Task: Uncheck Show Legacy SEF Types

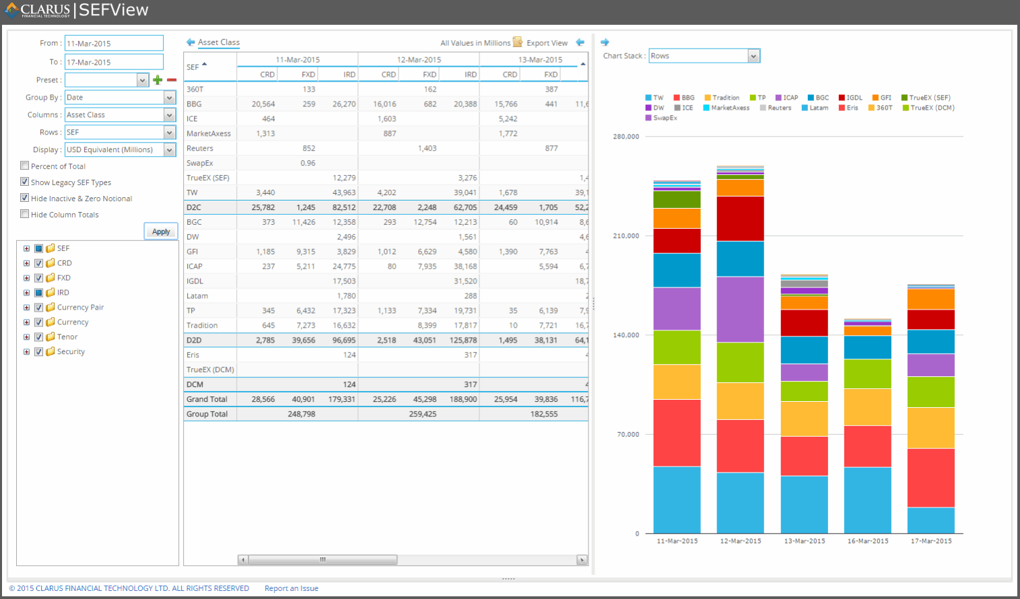Action: coord(25,182)
